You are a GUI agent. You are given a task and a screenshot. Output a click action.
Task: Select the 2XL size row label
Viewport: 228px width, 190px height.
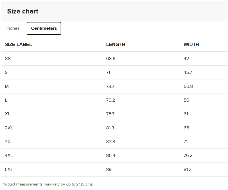point(9,128)
